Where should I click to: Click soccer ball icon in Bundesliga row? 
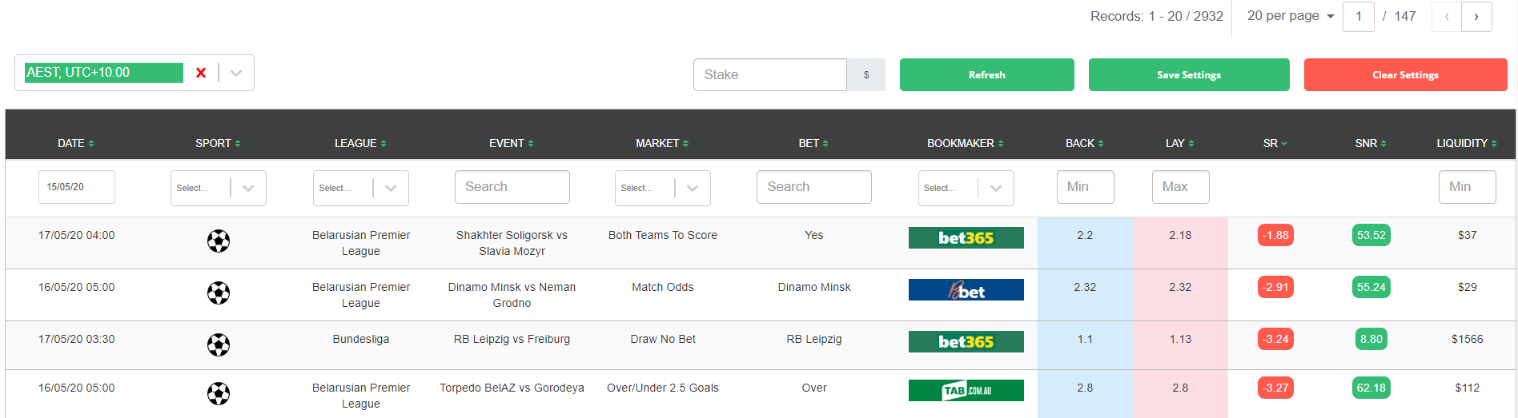coord(219,344)
